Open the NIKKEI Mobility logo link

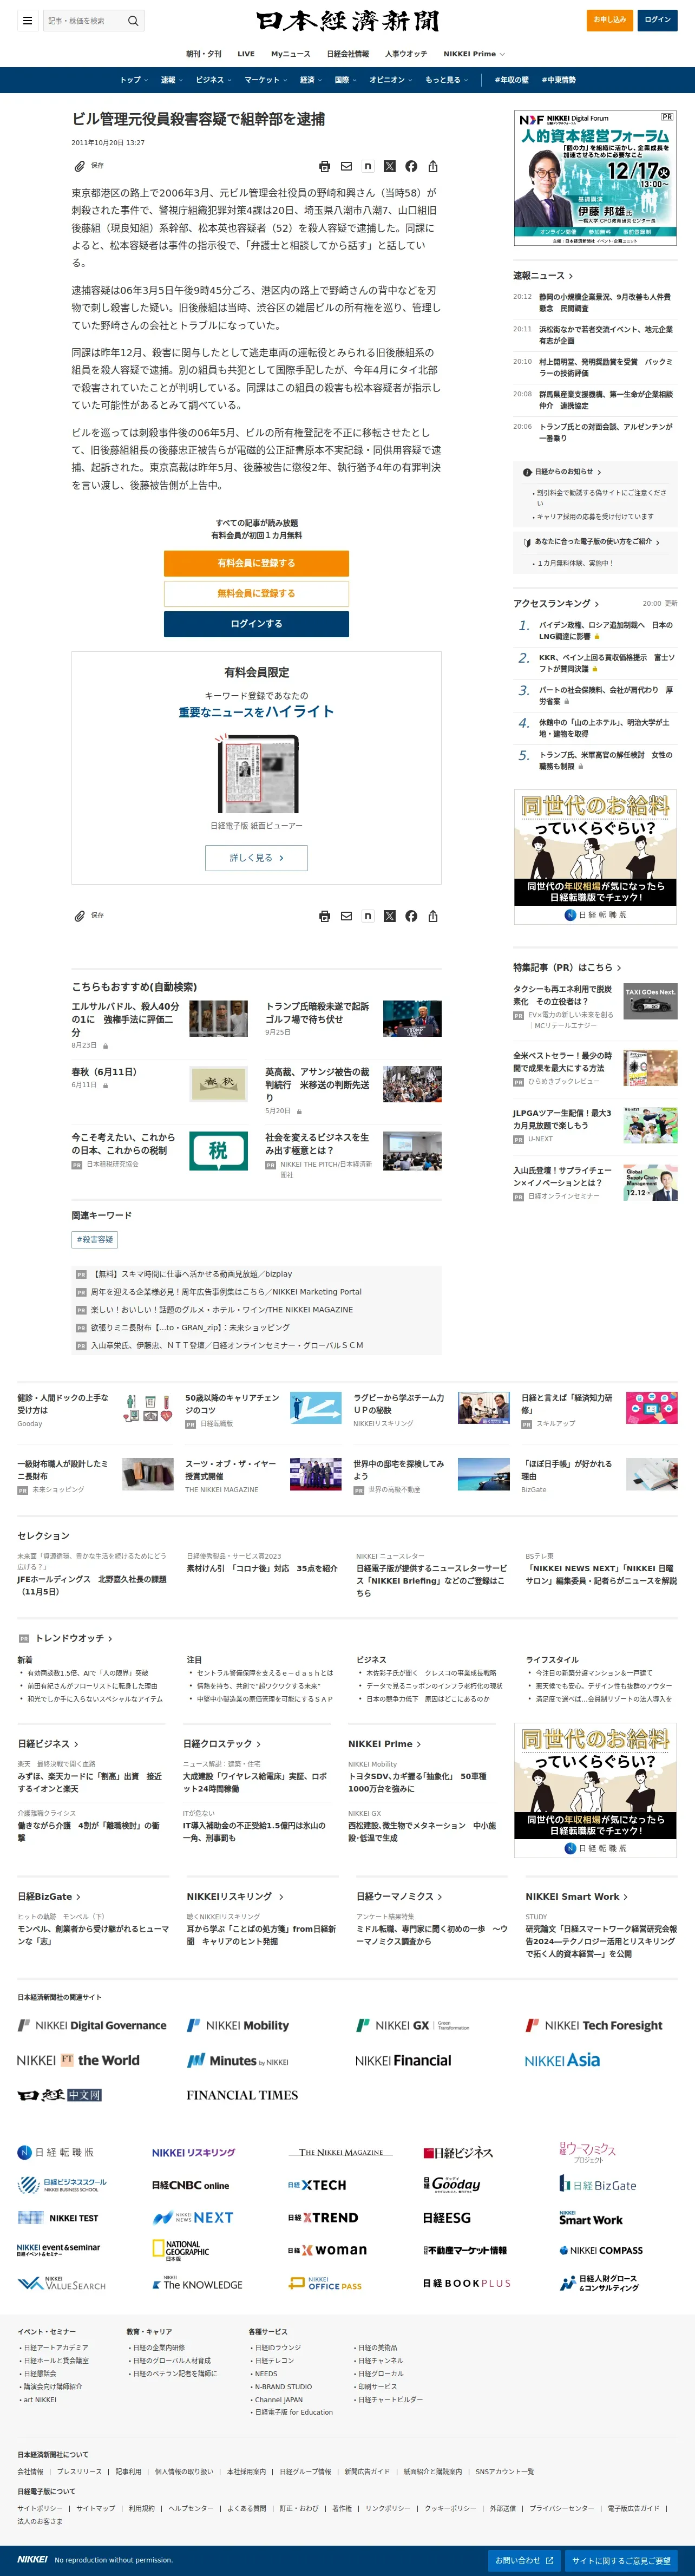point(238,2025)
